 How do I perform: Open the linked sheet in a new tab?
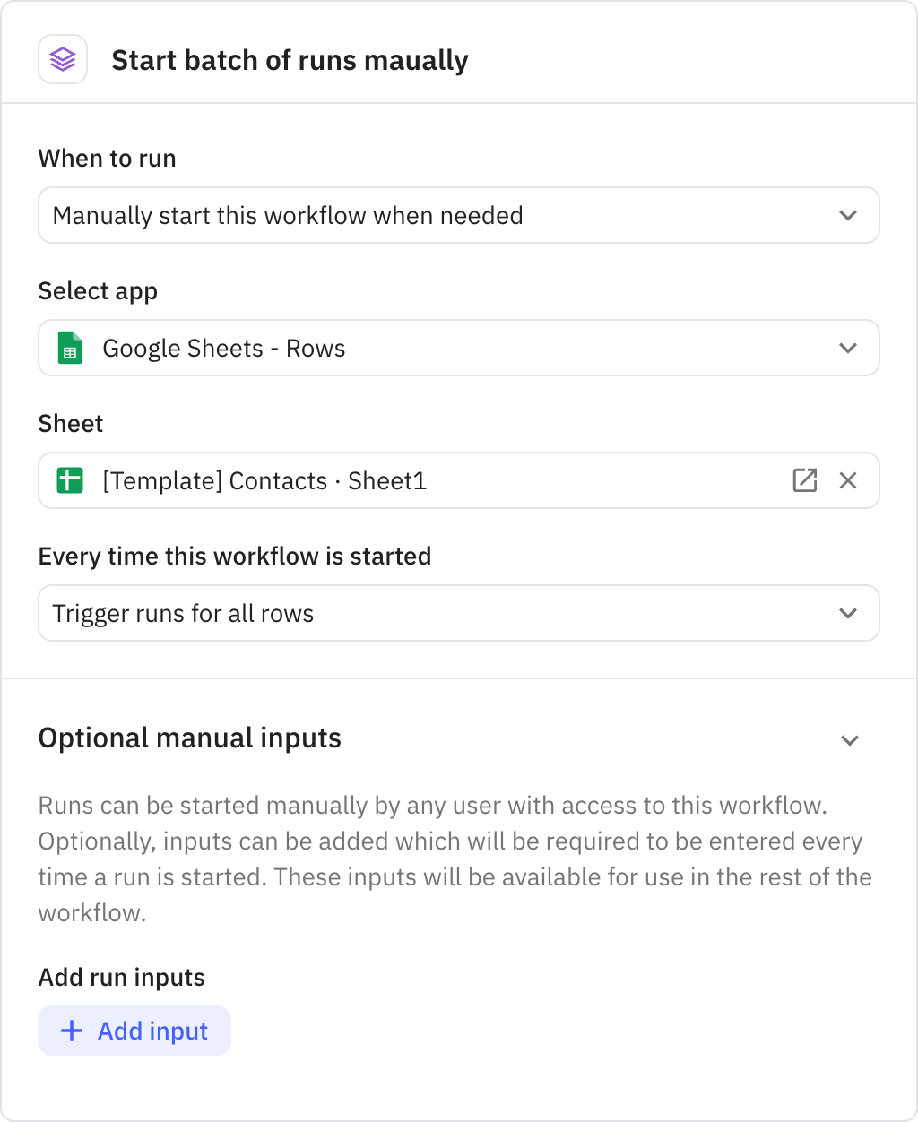coord(804,480)
